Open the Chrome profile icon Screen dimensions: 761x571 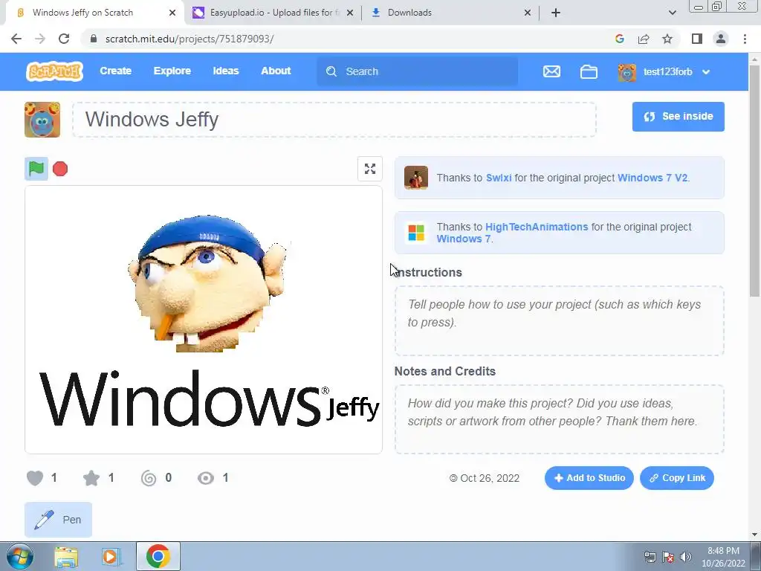pyautogui.click(x=721, y=39)
